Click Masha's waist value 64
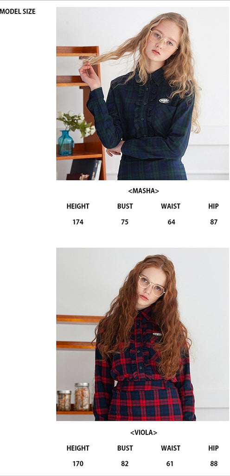The height and width of the screenshot is (476, 230). point(171,222)
